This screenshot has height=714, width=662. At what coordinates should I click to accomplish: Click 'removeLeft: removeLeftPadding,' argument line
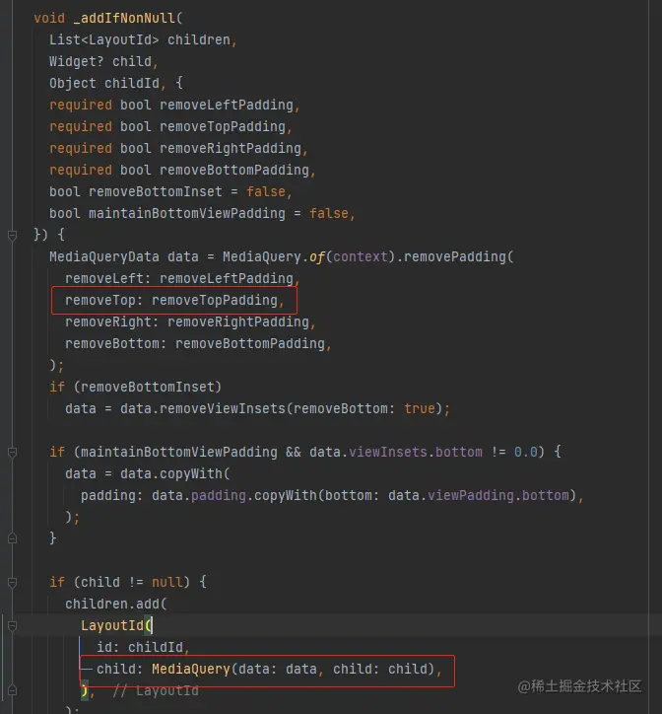click(x=182, y=279)
